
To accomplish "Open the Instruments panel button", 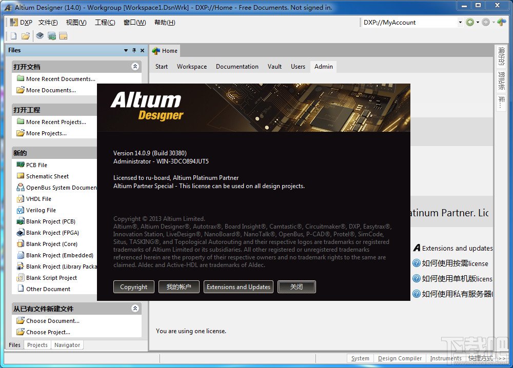I will [446, 358].
